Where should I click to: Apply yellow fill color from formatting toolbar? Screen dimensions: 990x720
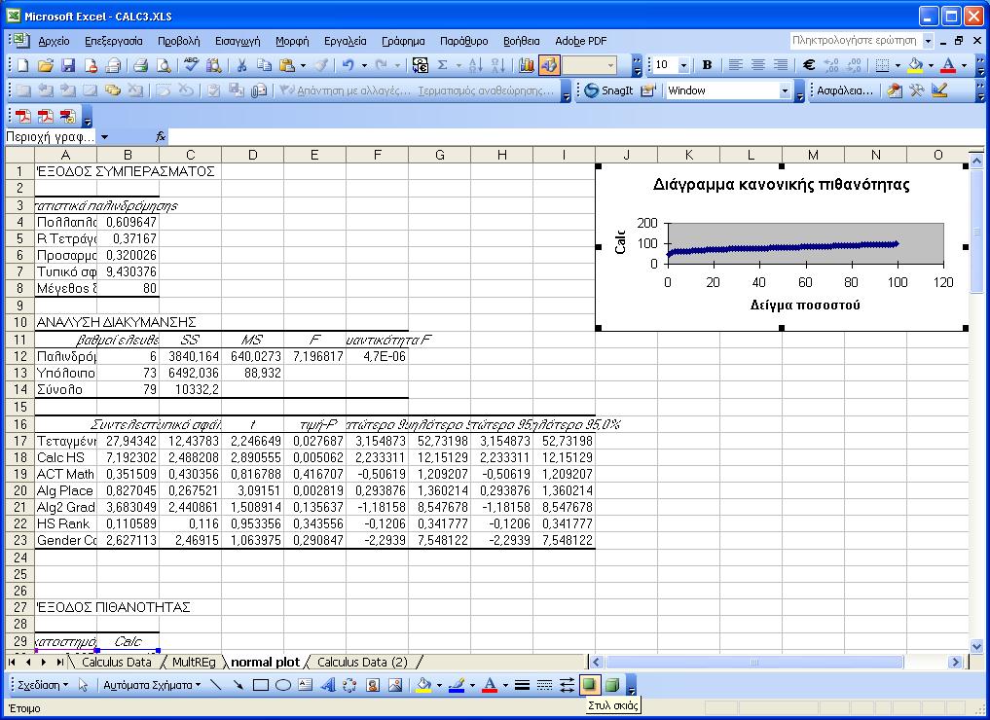(915, 65)
